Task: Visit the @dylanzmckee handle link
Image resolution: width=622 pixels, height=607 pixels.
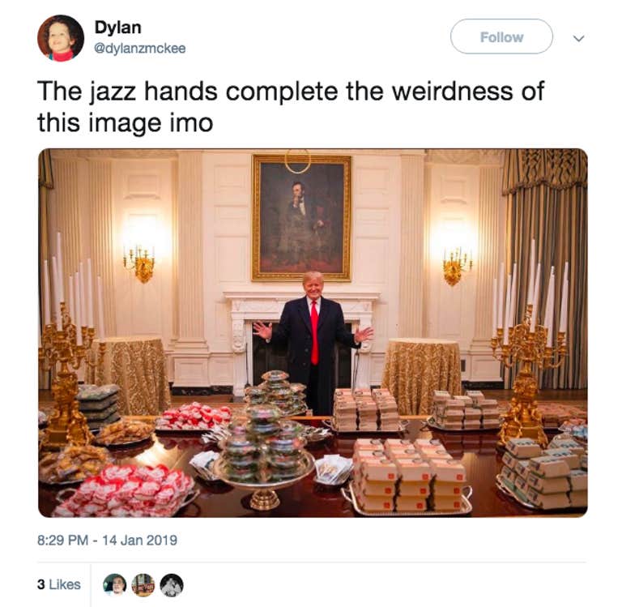Action: (139, 49)
